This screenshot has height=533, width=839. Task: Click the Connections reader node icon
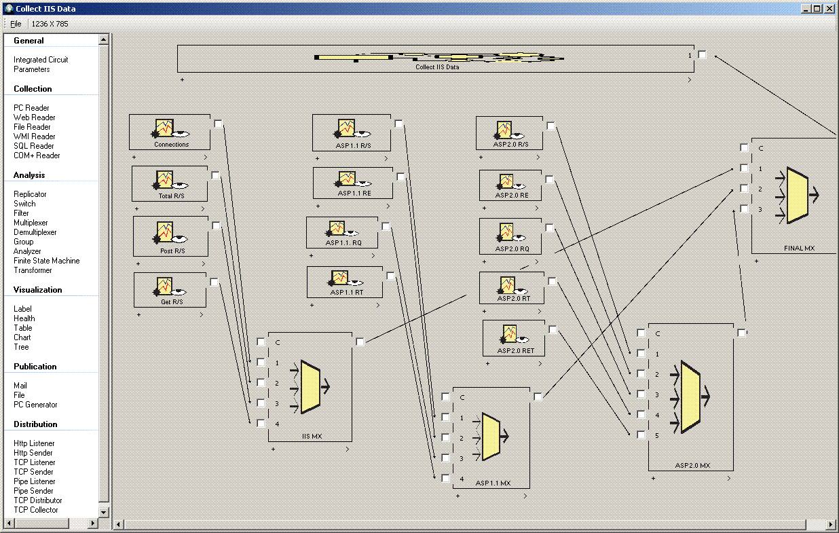pos(164,128)
